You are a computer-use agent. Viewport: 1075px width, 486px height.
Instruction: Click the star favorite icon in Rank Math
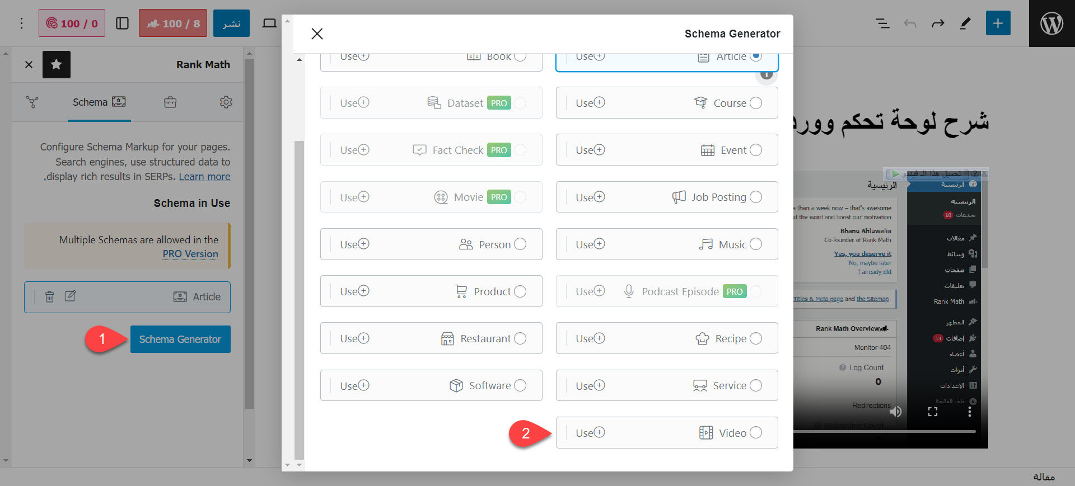pyautogui.click(x=57, y=65)
